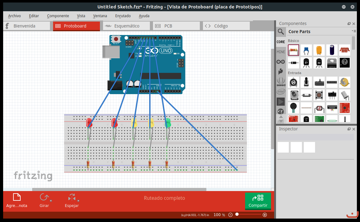This screenshot has width=360, height=222.
Task: Switch to the Esquemático tab
Action: click(x=126, y=26)
